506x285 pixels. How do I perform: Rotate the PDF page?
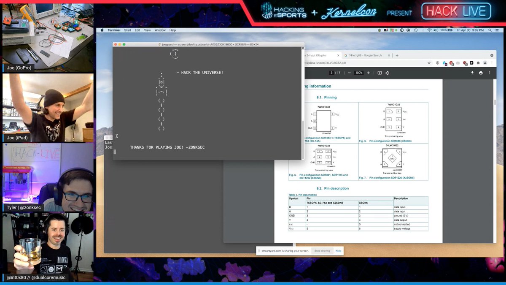tap(388, 72)
